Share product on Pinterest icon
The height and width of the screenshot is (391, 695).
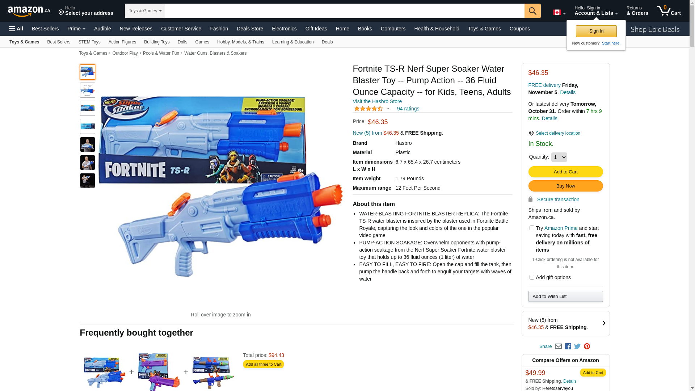point(587,346)
